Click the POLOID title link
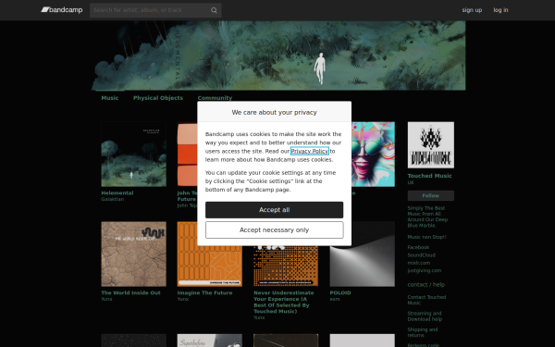The height and width of the screenshot is (347, 555). pos(340,292)
